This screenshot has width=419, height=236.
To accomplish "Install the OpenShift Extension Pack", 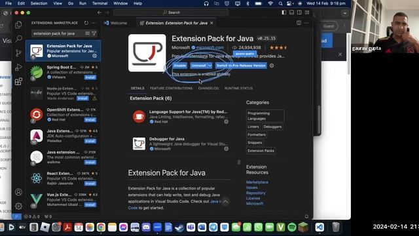I will 90,119.
